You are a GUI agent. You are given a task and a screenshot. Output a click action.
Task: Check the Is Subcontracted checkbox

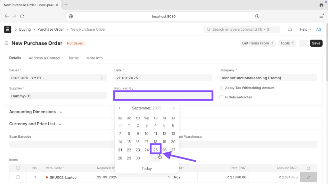coord(222,97)
